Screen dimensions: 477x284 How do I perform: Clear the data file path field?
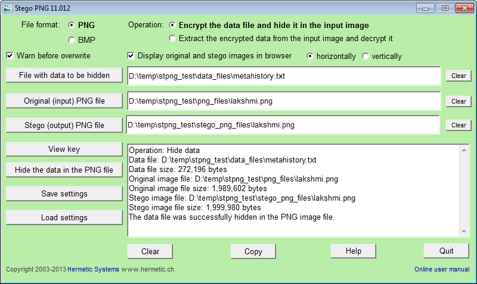tap(459, 76)
